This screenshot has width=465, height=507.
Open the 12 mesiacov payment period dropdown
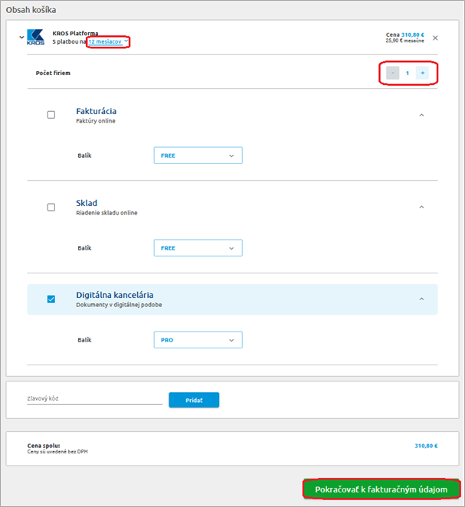pos(108,41)
